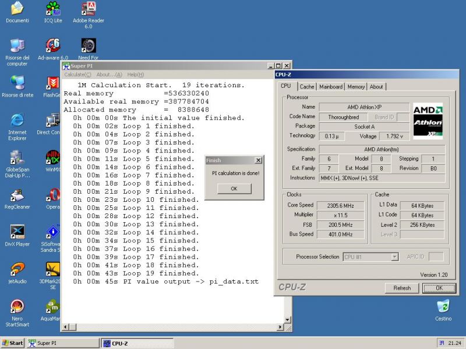The height and width of the screenshot is (349, 466).
Task: Select the CPU tab in CPU-Z
Action: (286, 86)
